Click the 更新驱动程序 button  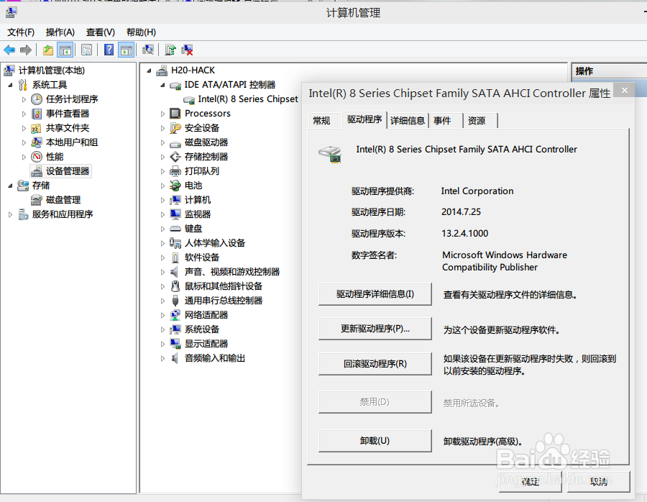click(x=375, y=329)
